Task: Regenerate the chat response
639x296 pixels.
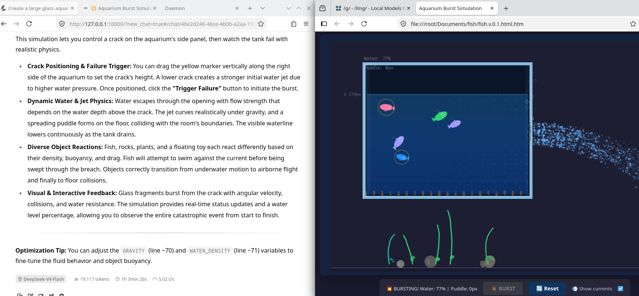Action: [x=41, y=295]
